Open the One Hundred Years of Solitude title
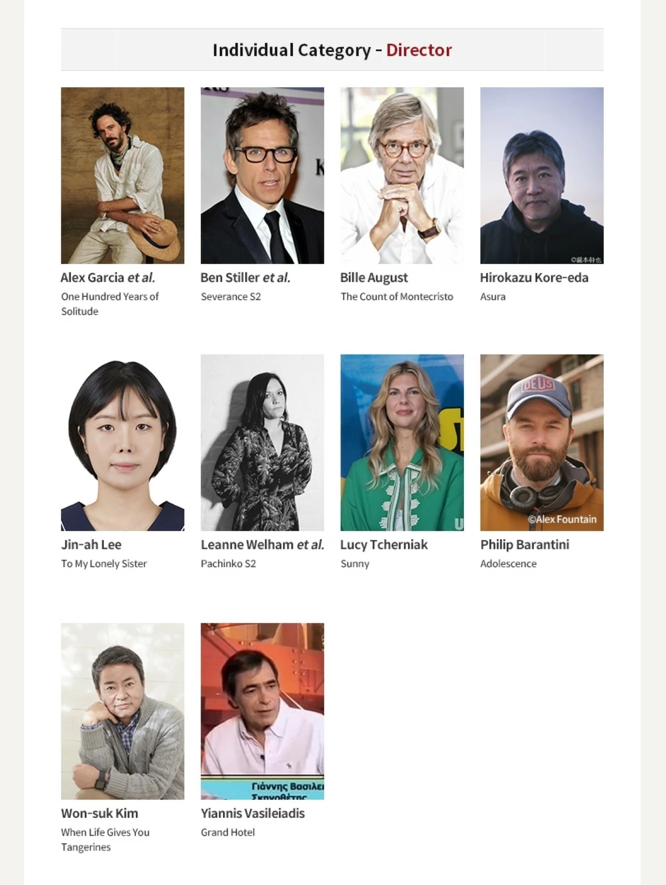 (110, 304)
